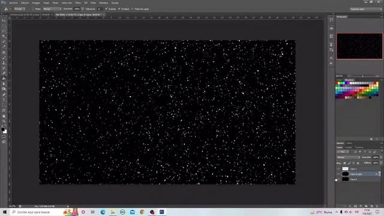Toggle the Suavizar checkbox
Viewport: 384px width, 216px height.
click(x=106, y=9)
